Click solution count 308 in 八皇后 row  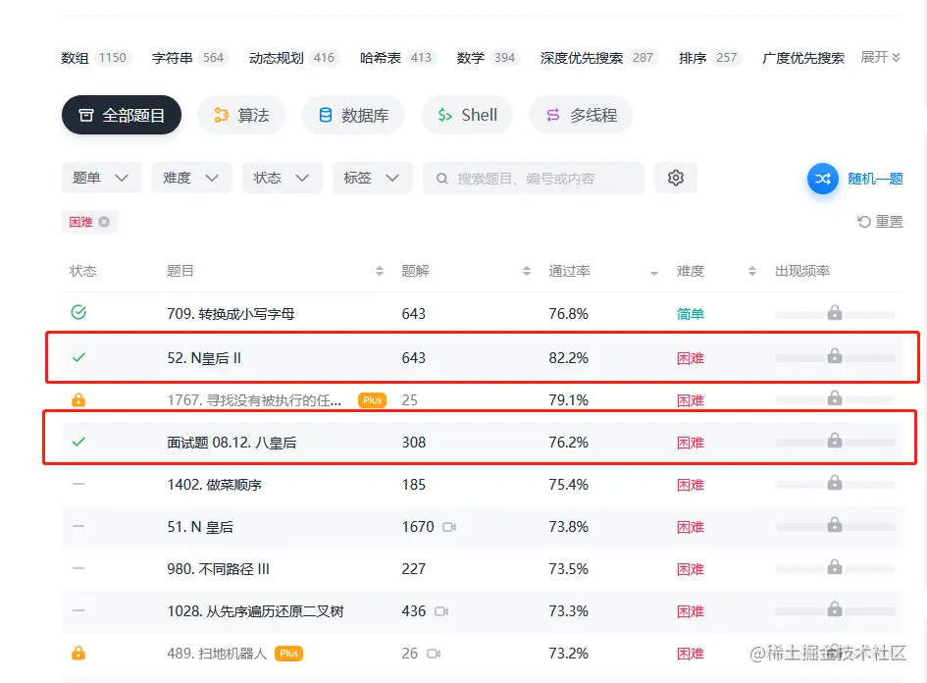pyautogui.click(x=414, y=442)
